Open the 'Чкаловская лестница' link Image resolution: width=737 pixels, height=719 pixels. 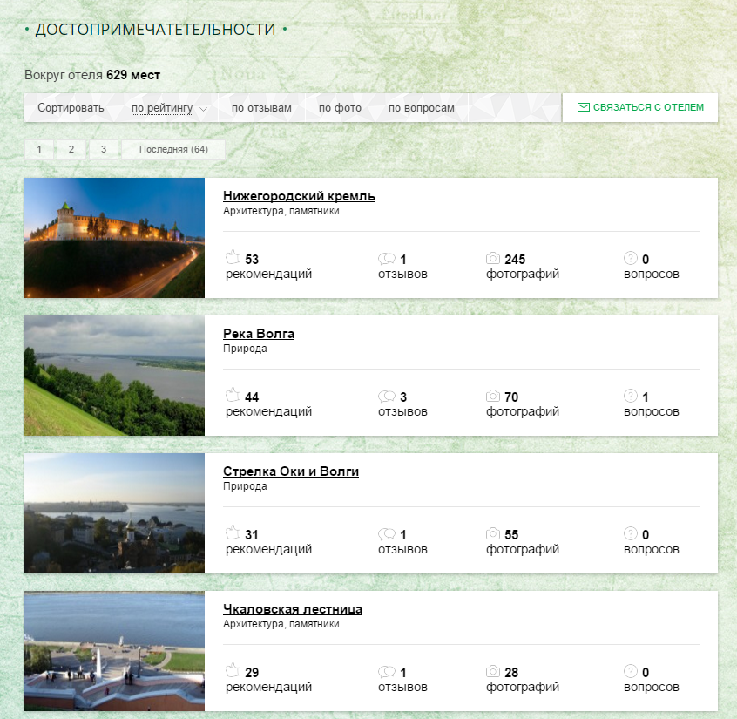pyautogui.click(x=293, y=609)
